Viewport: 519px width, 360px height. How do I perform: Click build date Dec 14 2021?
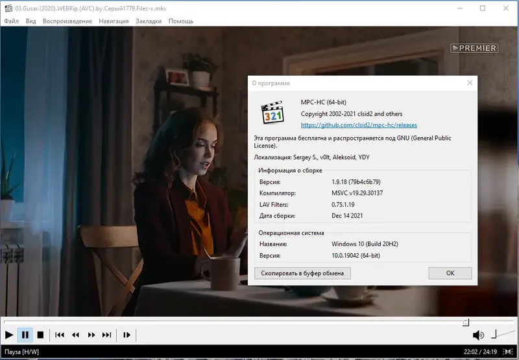coord(347,216)
